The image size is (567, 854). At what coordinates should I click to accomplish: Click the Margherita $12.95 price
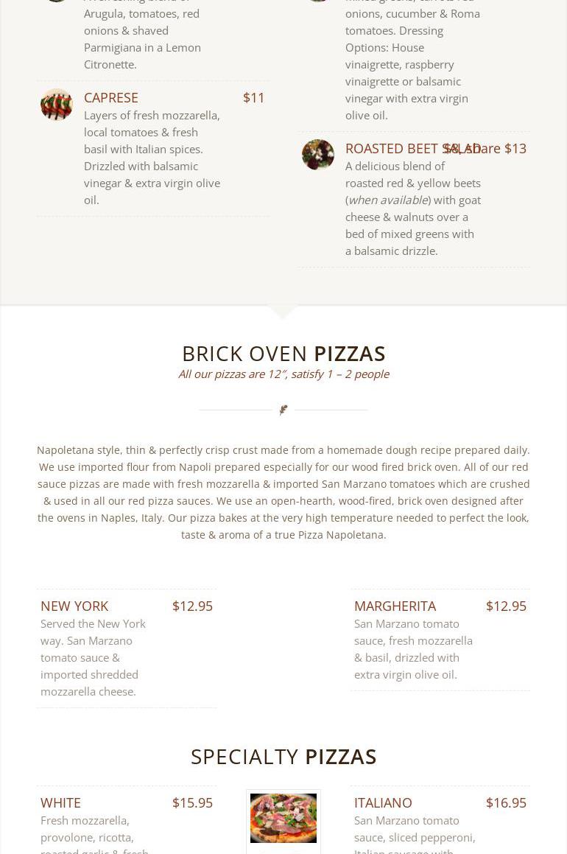coord(506,606)
